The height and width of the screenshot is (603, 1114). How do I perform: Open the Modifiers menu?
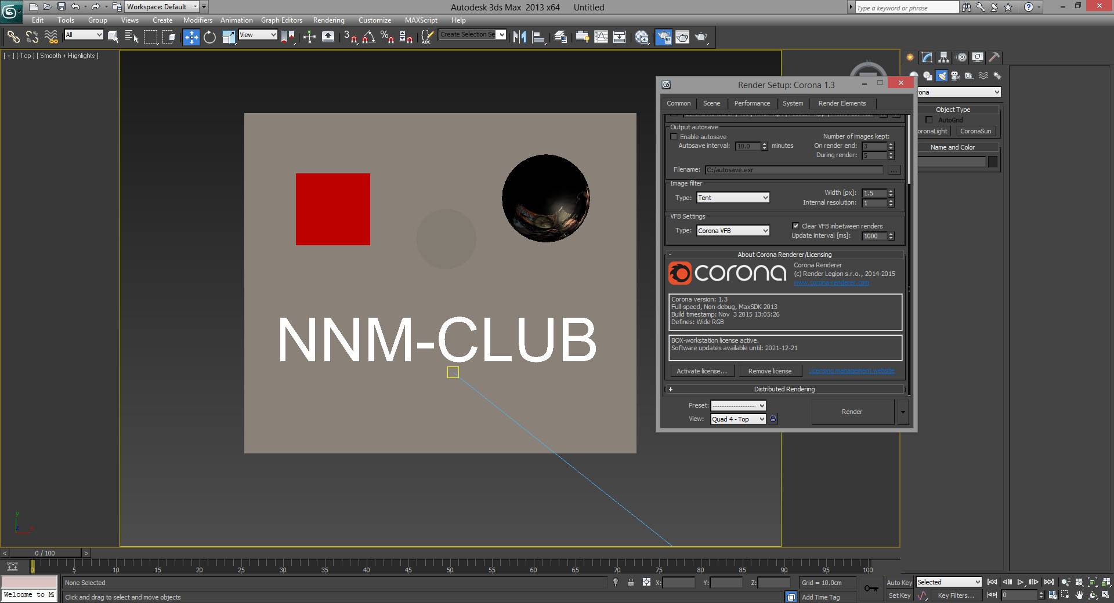198,20
